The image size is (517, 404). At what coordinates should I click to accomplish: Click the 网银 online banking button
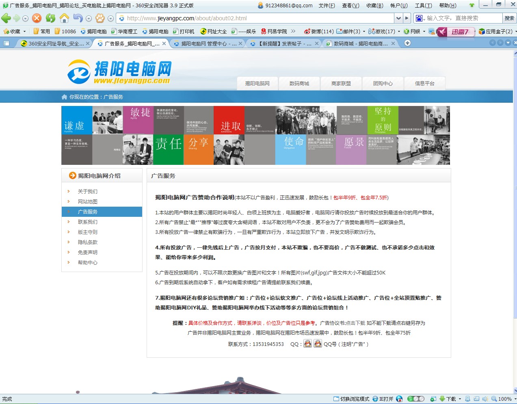[412, 31]
